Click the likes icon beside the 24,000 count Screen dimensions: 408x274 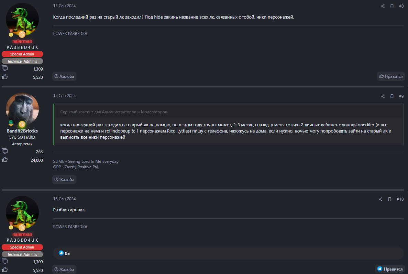coord(5,160)
